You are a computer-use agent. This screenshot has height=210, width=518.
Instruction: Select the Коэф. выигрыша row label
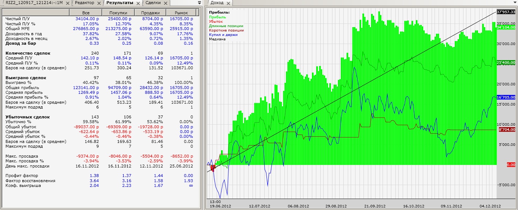(x=23, y=185)
